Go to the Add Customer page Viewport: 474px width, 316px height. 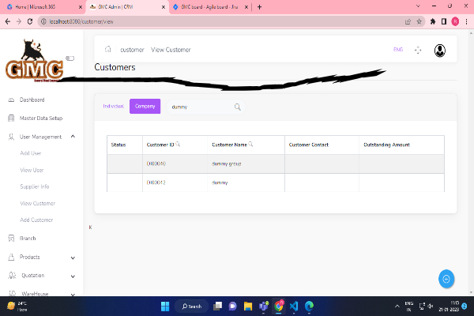(x=36, y=220)
